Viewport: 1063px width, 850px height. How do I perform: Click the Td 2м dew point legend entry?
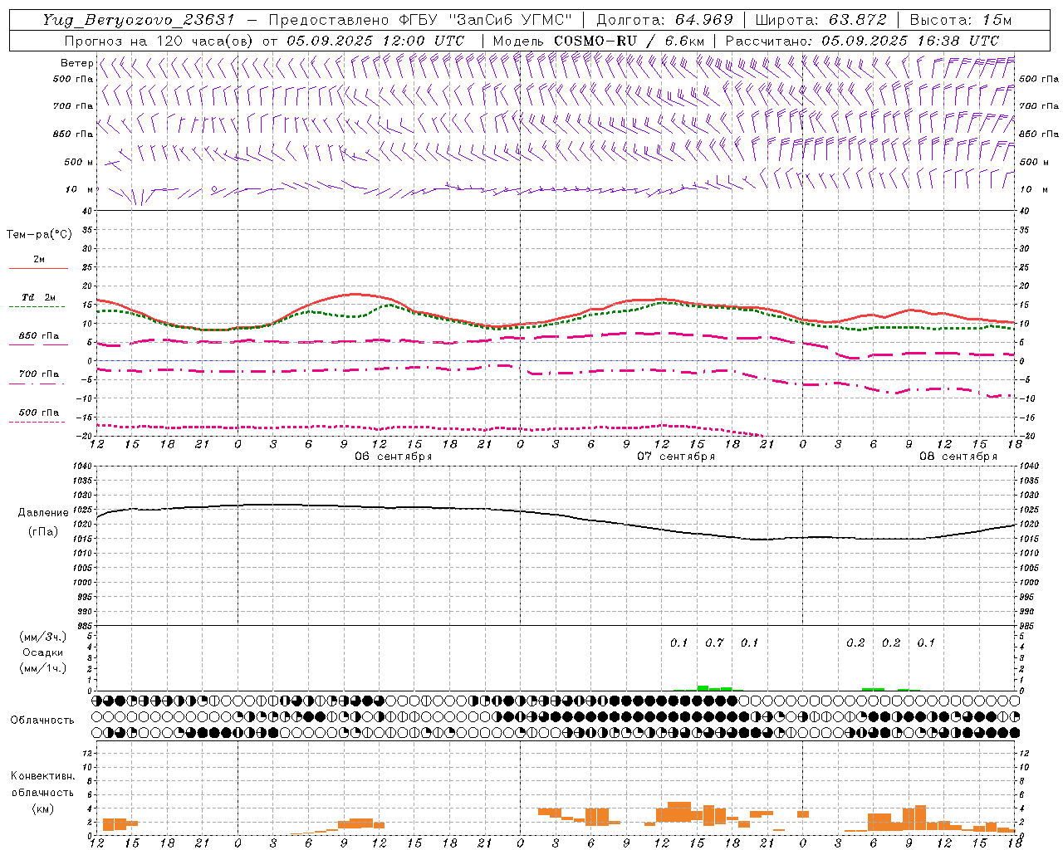[38, 297]
